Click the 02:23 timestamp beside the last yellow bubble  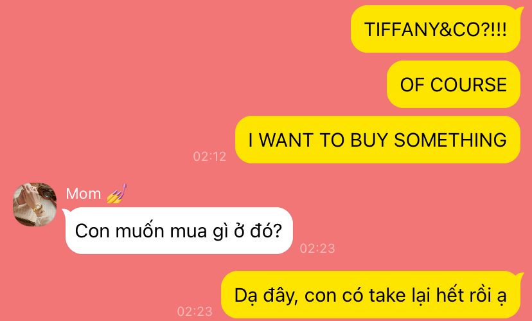click(195, 311)
